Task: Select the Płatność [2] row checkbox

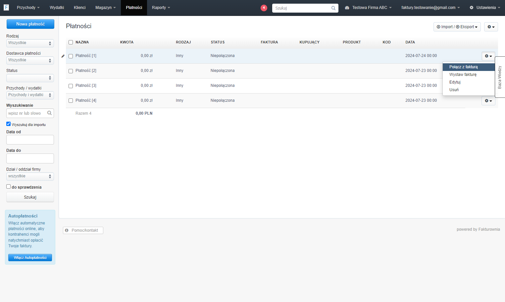Action: click(71, 71)
